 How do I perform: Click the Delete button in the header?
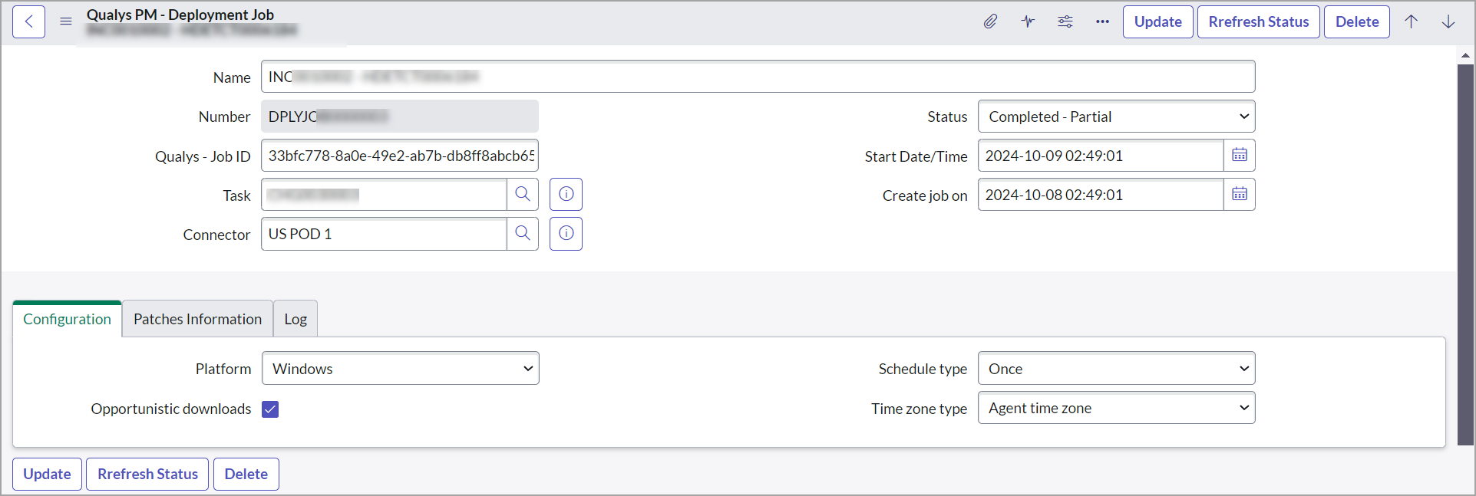1356,21
